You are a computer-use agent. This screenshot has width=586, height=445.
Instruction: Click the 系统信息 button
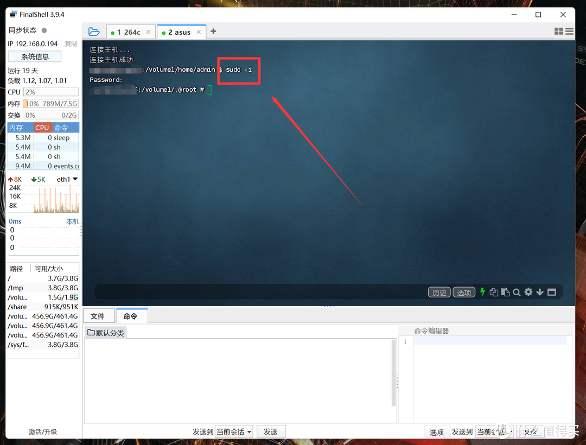click(x=35, y=56)
